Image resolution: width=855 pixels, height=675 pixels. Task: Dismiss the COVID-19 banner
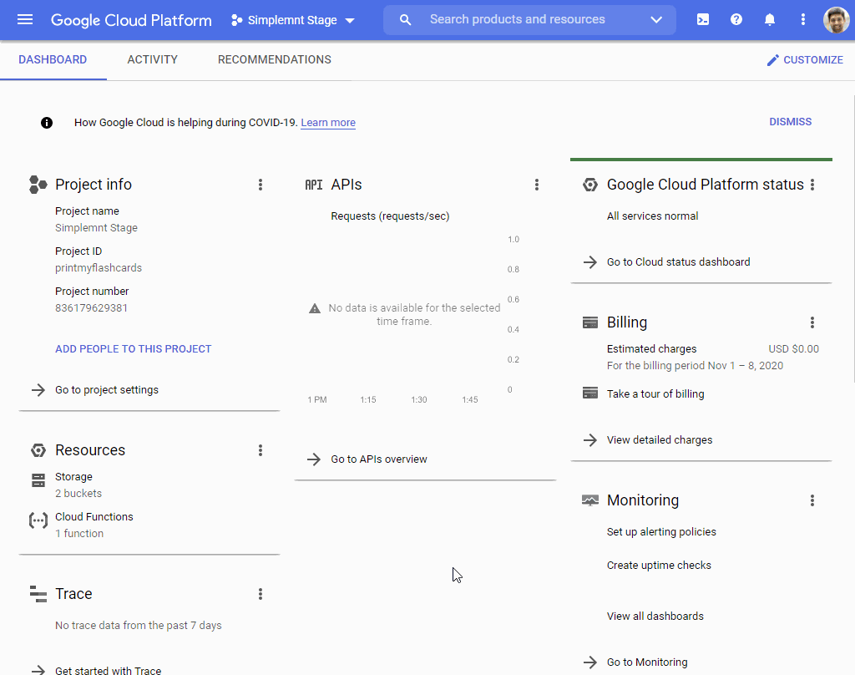[790, 122]
